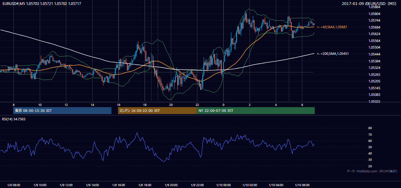Viewport: 401px width, 188px height.
Task: Click bottom time label 1/9 14:00
Action: [x=92, y=185]
